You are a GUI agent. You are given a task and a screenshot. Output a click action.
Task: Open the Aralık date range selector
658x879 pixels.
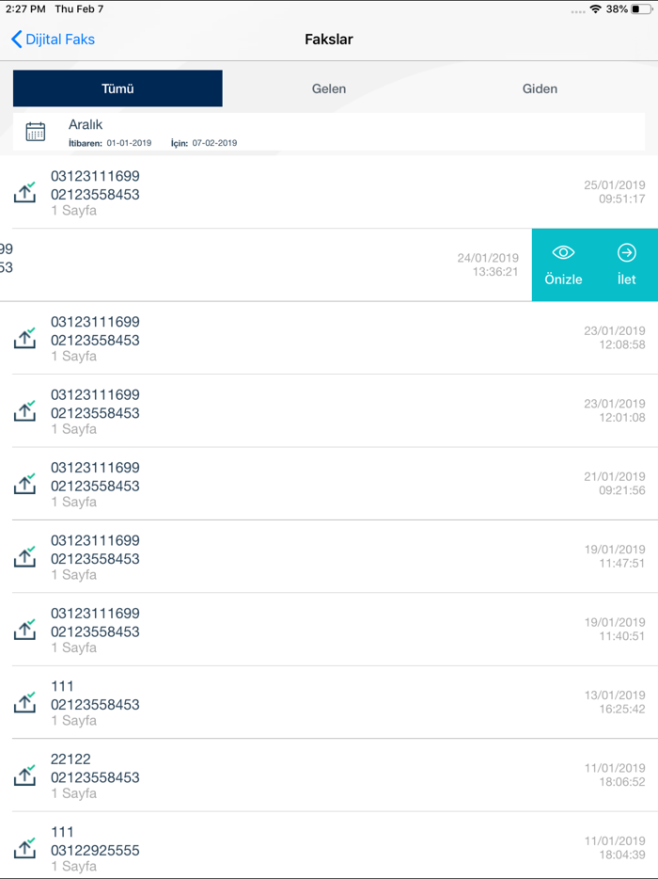pos(329,132)
